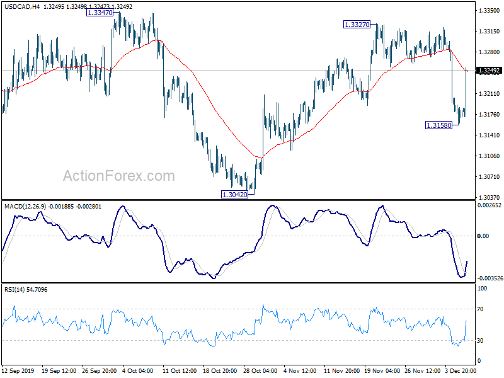
Task: Click the 1.32800 price axis value
Action: (x=490, y=52)
